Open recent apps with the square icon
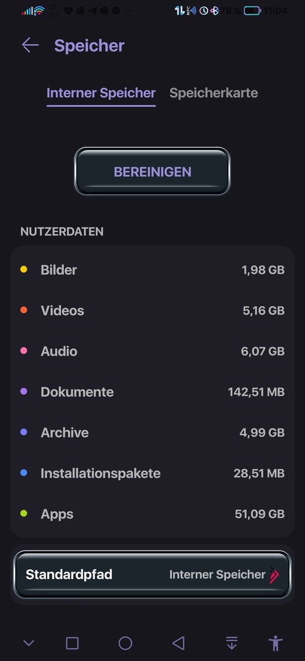This screenshot has height=661, width=305. pos(73,643)
